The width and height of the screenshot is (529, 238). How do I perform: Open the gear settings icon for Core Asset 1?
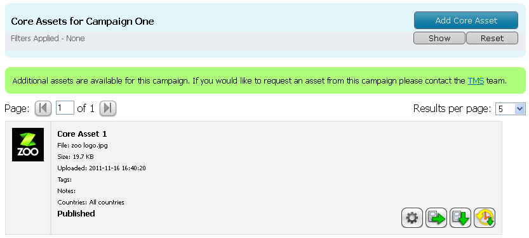[x=412, y=218]
